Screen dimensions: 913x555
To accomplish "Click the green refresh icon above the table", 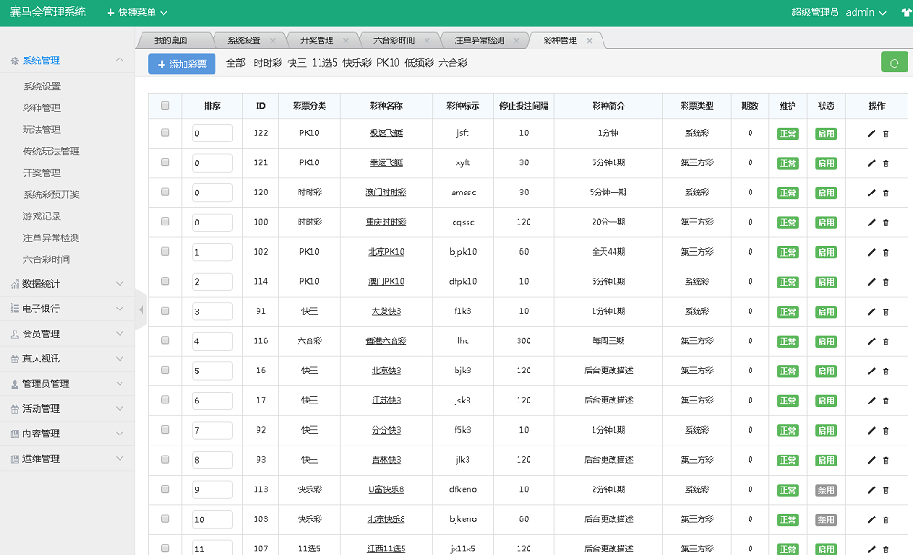I will 895,62.
